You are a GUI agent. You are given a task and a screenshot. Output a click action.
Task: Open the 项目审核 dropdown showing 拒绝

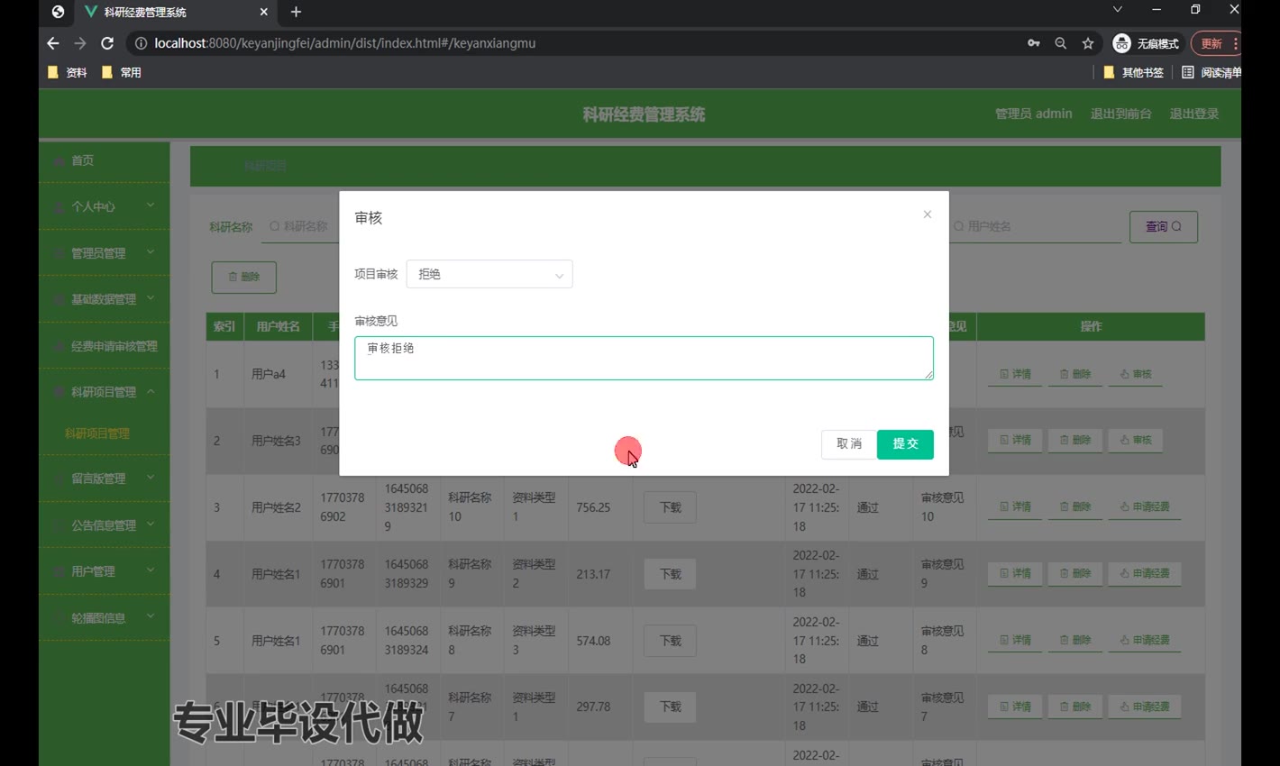pos(489,274)
